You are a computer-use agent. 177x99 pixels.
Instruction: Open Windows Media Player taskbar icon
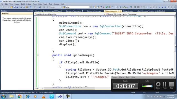(x=35, y=97)
